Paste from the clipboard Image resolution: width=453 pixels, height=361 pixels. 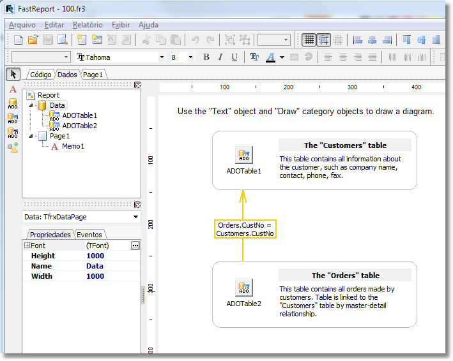175,40
